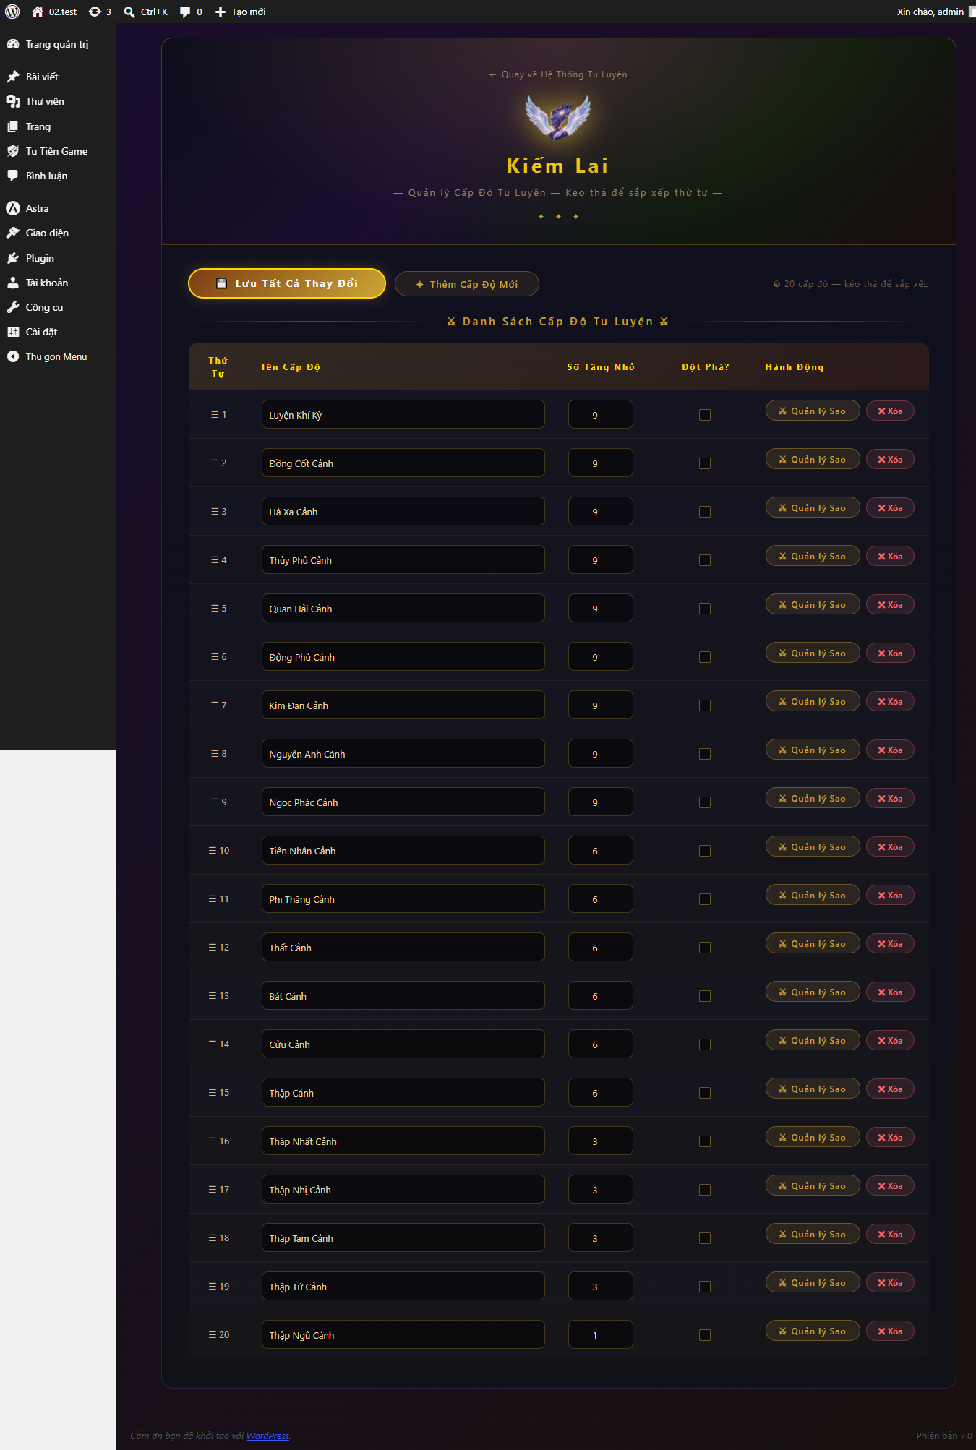The height and width of the screenshot is (1450, 976).
Task: Tick Đột Phá checkbox for Kim Đan Cảnh
Action: coord(705,705)
